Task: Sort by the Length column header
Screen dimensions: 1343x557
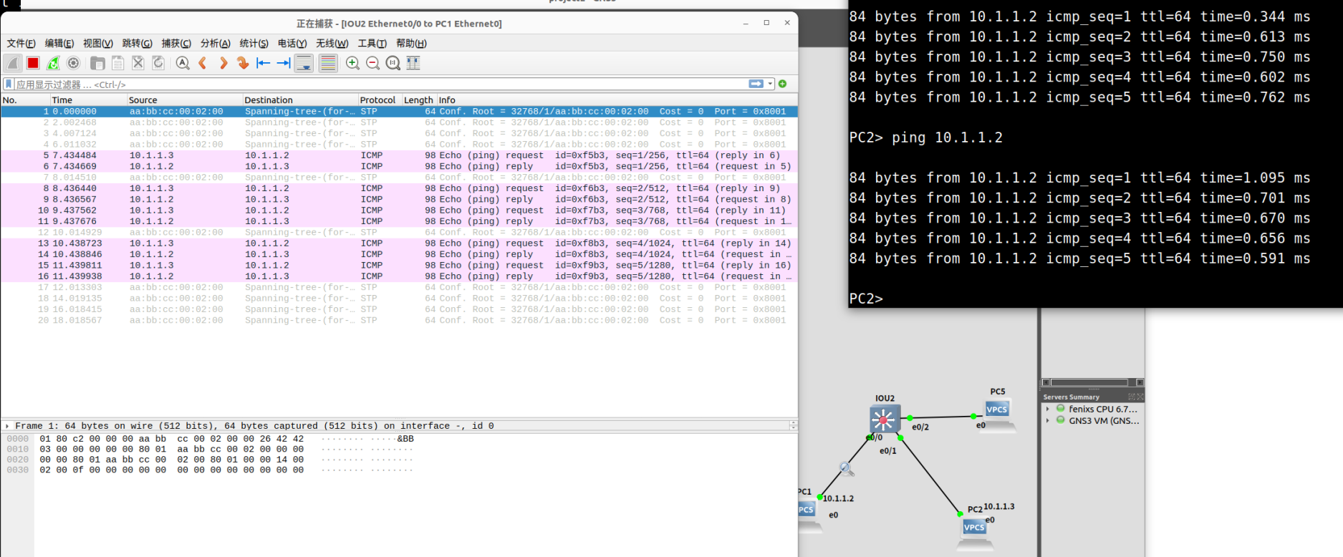Action: point(419,100)
